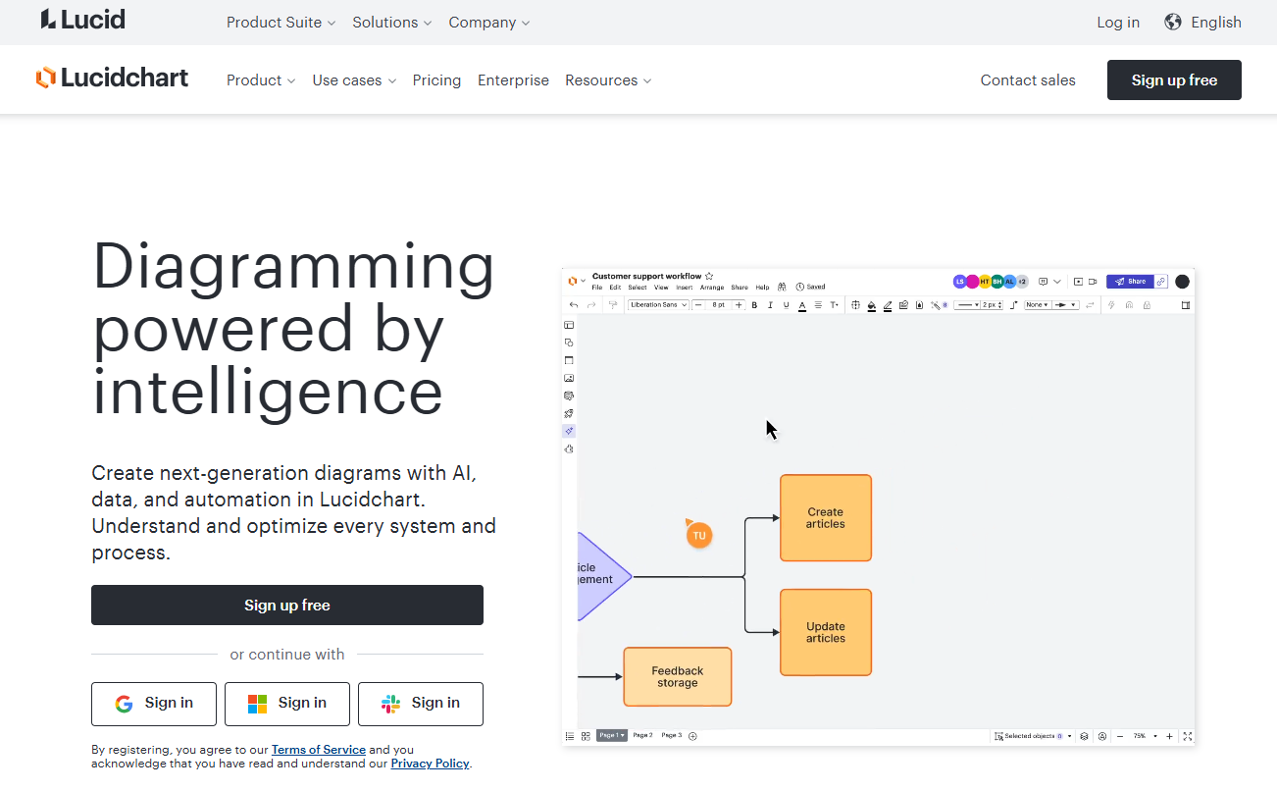Click the globe language icon
This screenshot has height=791, width=1277.
[1173, 22]
